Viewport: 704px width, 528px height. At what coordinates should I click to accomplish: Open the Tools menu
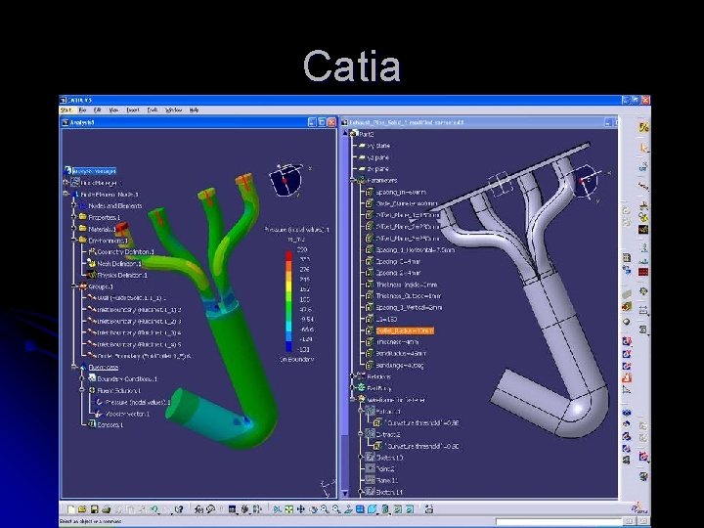(153, 110)
